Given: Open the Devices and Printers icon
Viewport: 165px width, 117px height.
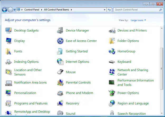Looking at the screenshot, I should pos(112,30).
